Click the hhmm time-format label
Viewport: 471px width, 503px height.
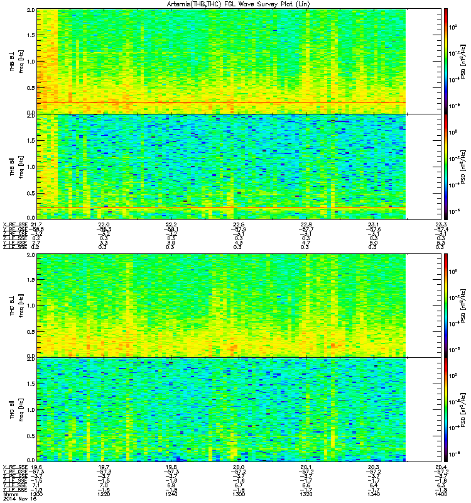9,494
